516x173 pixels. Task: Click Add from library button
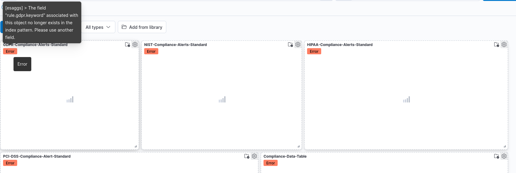click(142, 27)
